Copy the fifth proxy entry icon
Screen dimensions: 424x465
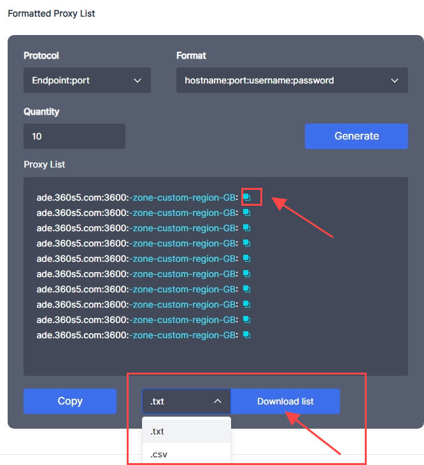(247, 259)
